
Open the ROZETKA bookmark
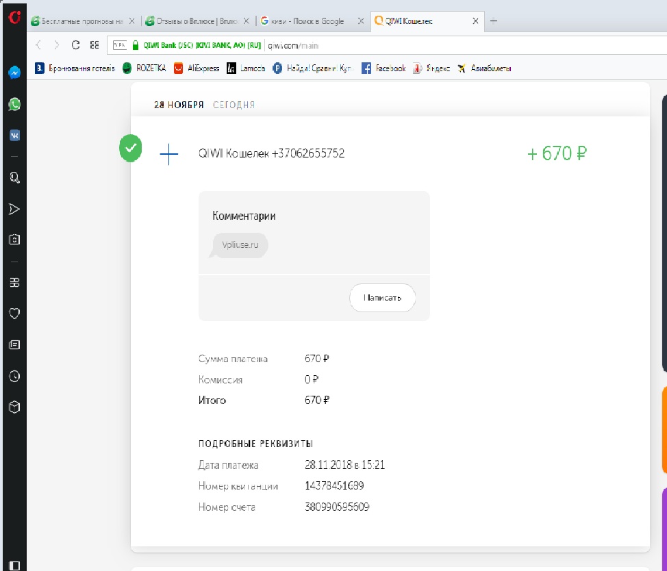tap(144, 68)
